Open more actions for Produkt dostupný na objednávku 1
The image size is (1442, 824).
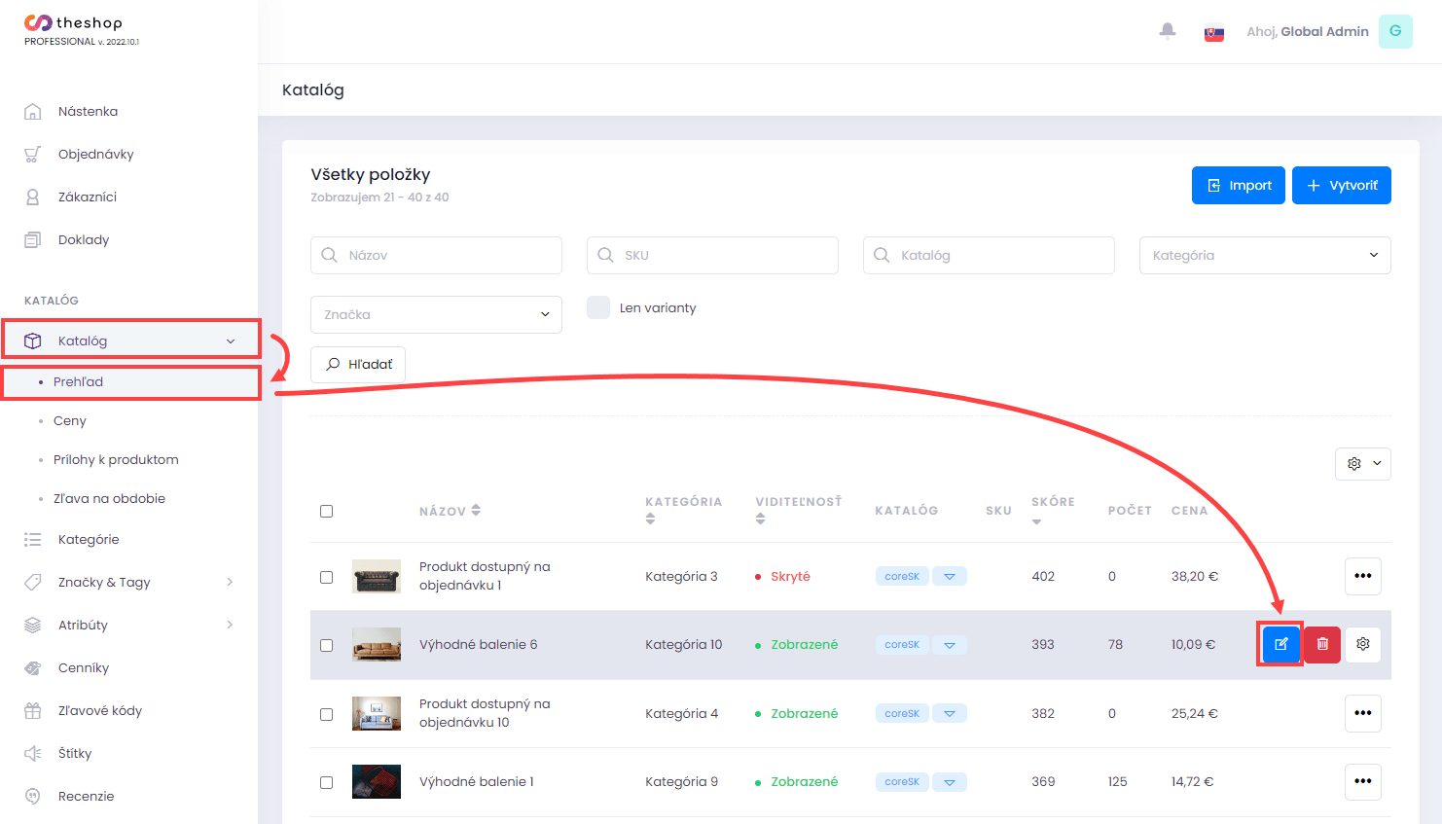(1363, 576)
